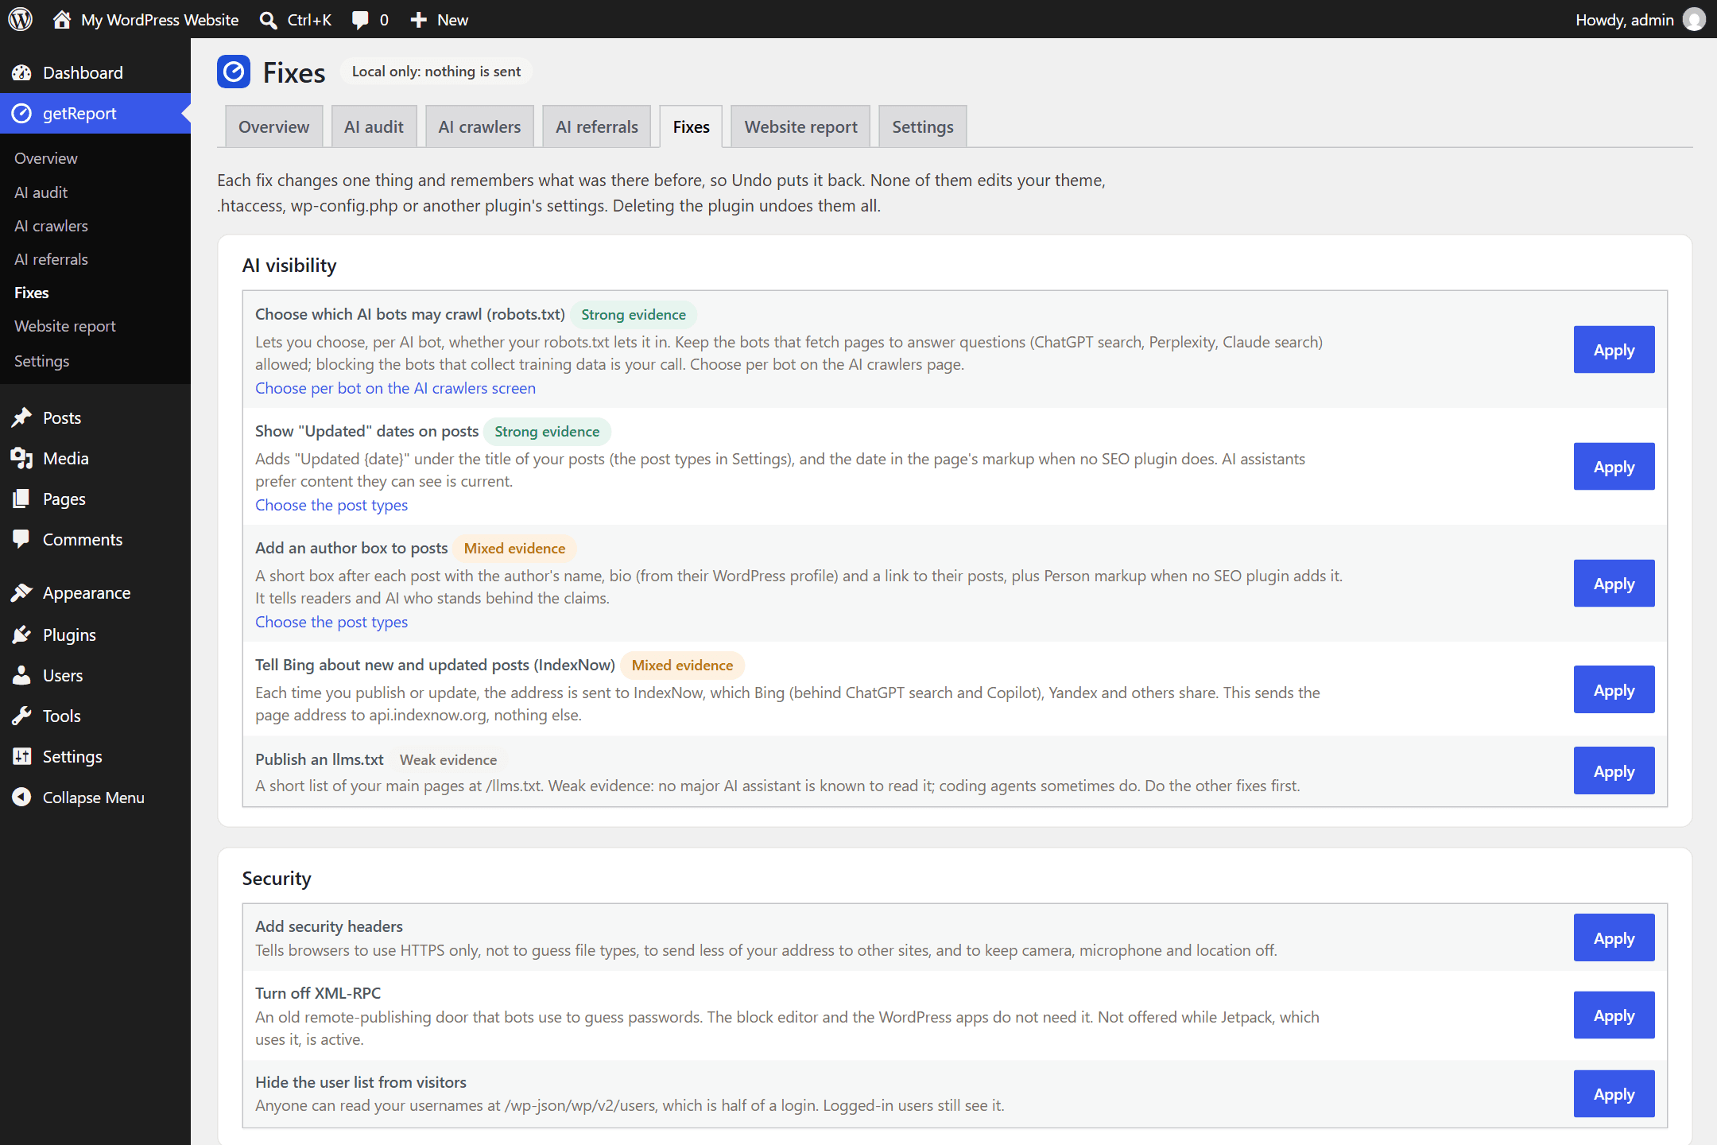Apply the Show Updated dates fix
The image size is (1717, 1145).
pos(1614,467)
